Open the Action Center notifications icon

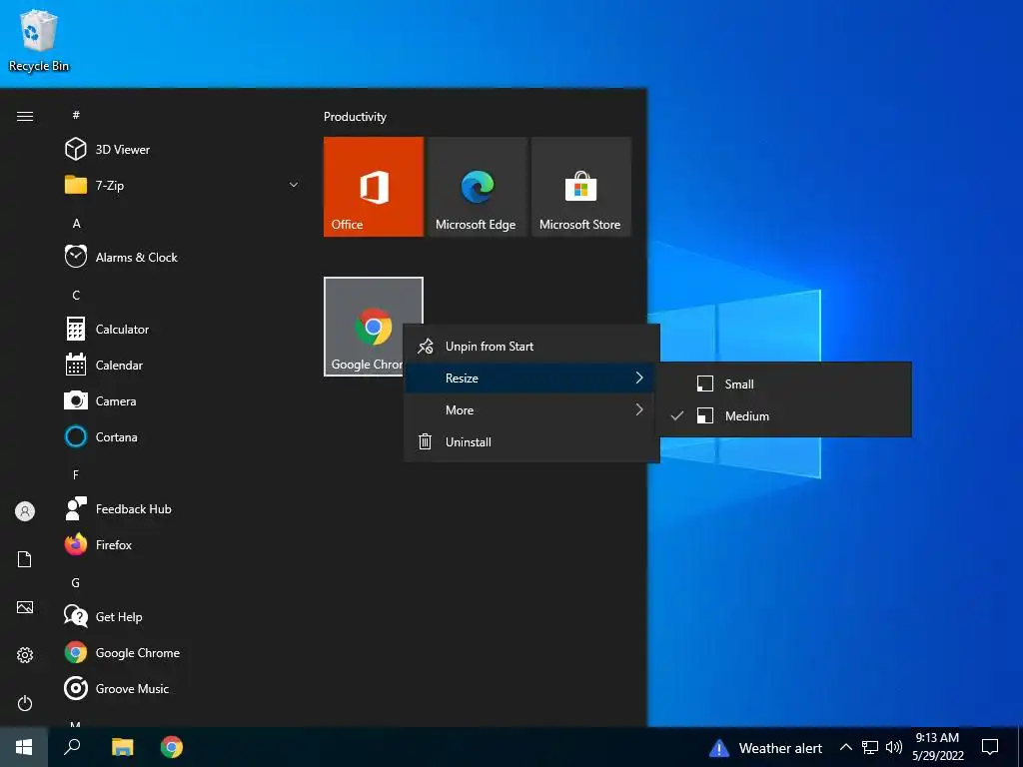coord(990,747)
